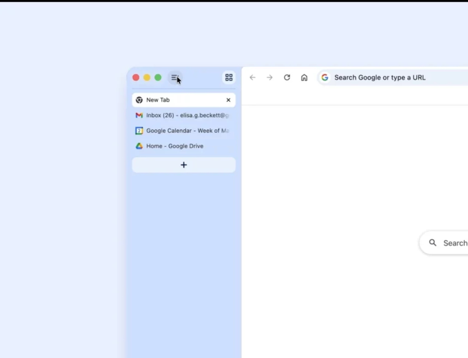
Task: Open the tab groups grid view
Action: [229, 77]
